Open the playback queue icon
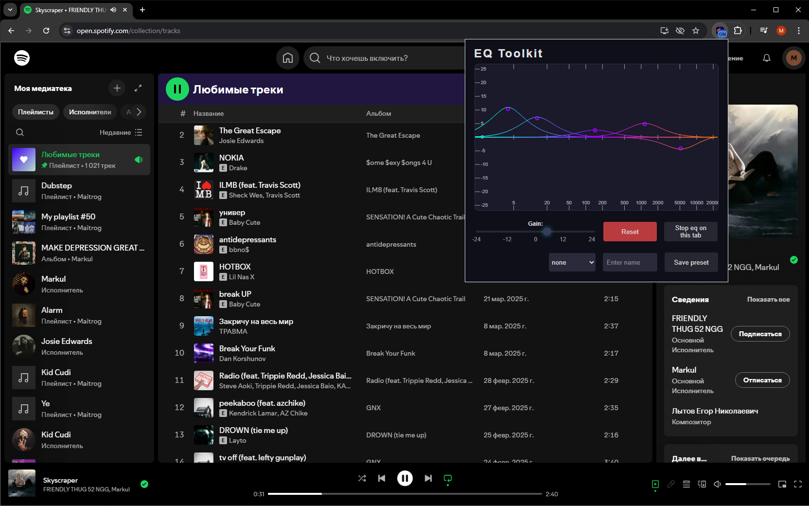 tap(686, 484)
